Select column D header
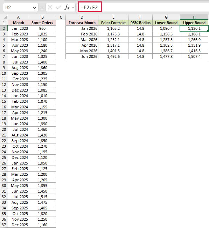This screenshot has height=228, width=209. point(82,17)
